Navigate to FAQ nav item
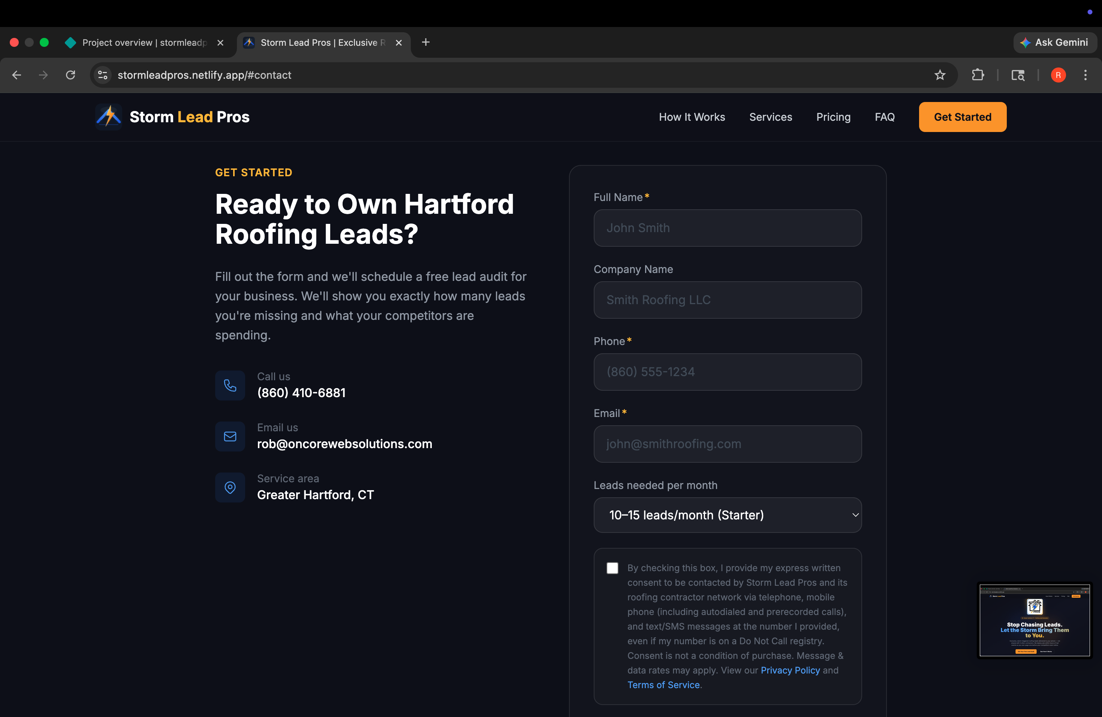This screenshot has width=1102, height=717. click(884, 117)
